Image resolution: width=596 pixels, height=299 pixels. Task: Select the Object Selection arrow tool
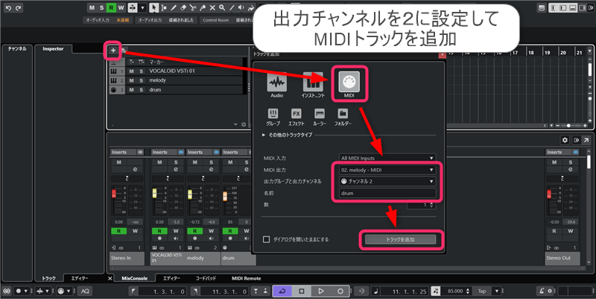click(x=154, y=7)
